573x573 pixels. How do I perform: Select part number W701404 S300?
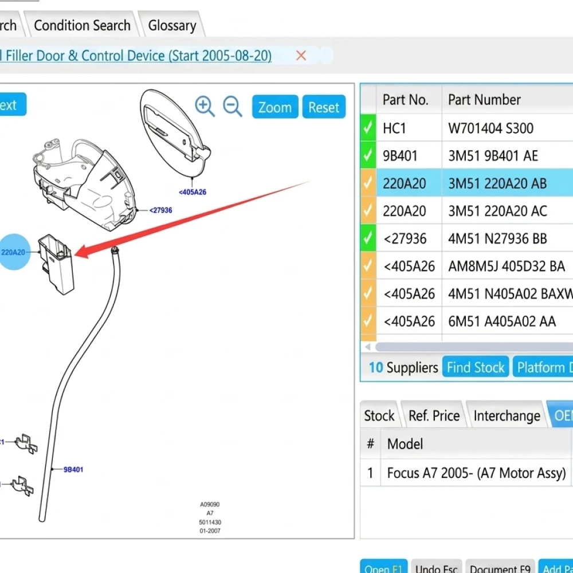491,128
